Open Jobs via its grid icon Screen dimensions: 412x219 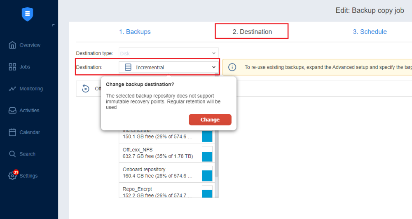click(12, 67)
